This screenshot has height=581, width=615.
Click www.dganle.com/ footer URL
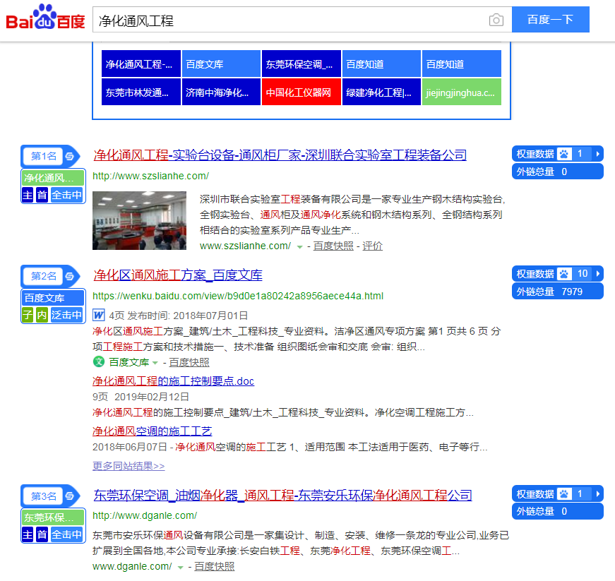click(x=132, y=566)
